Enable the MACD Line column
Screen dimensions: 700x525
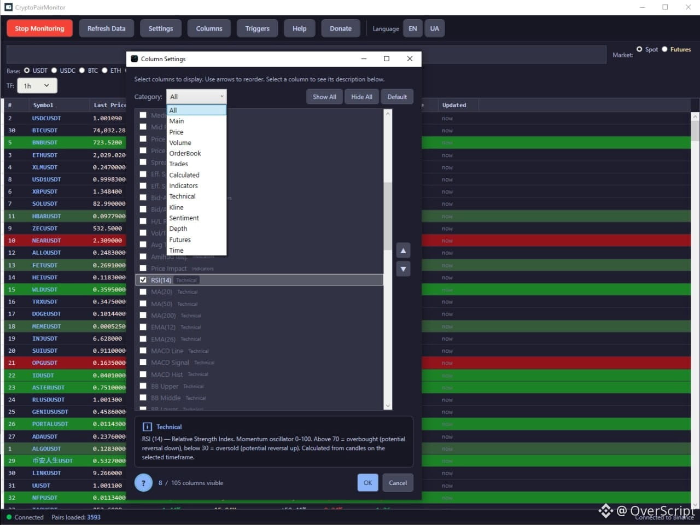pyautogui.click(x=143, y=351)
